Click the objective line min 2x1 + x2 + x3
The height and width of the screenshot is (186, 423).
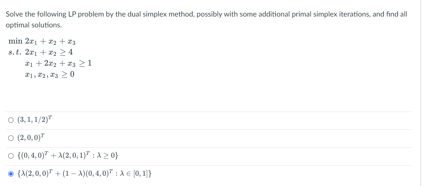(x=41, y=41)
